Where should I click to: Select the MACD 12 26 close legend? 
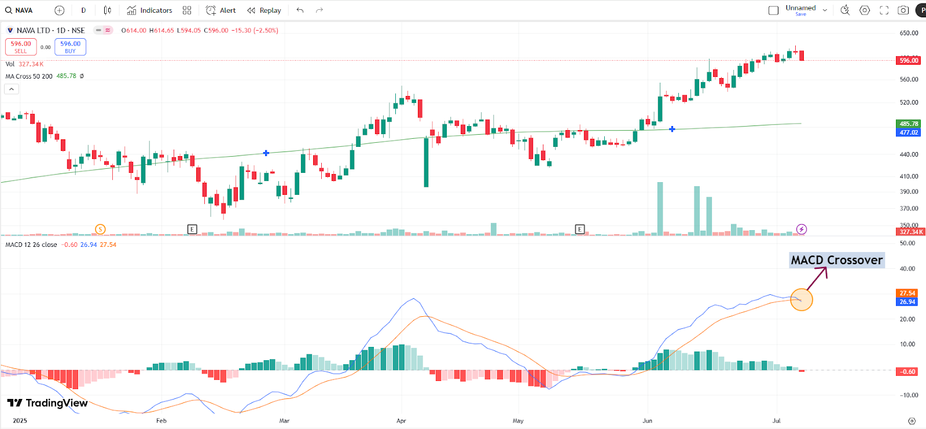coord(31,245)
